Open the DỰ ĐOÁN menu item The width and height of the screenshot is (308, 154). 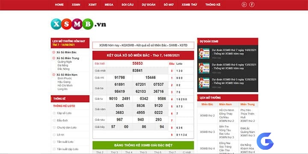[148, 5]
